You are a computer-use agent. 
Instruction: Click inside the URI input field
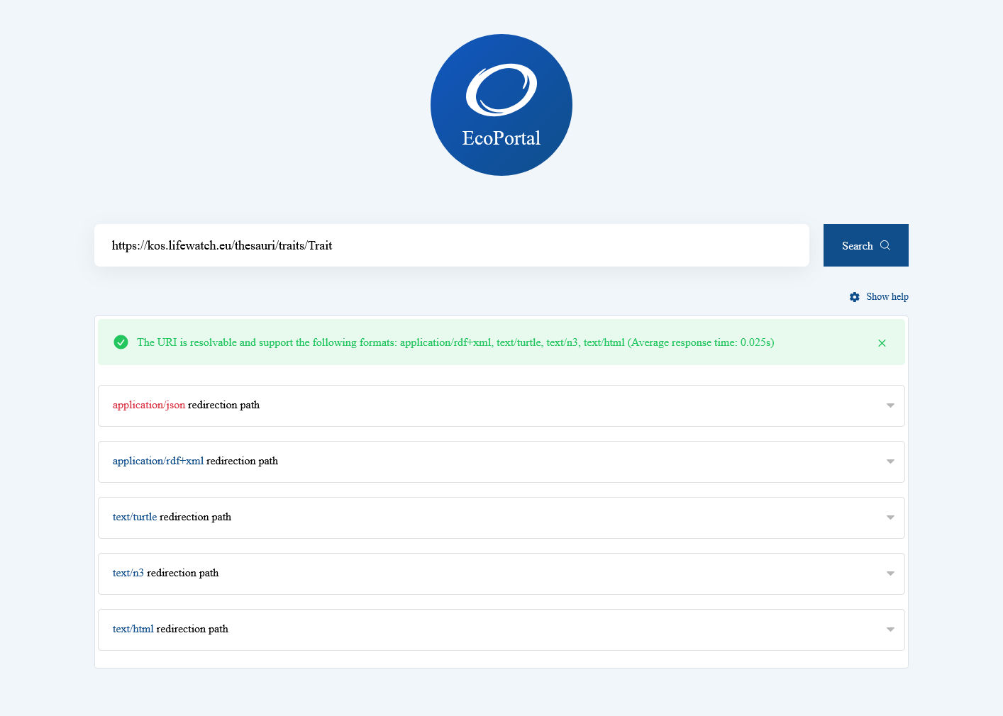pos(452,245)
